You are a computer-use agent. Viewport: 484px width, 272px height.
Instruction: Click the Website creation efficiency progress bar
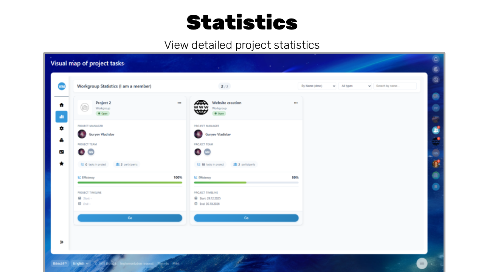[x=246, y=182]
